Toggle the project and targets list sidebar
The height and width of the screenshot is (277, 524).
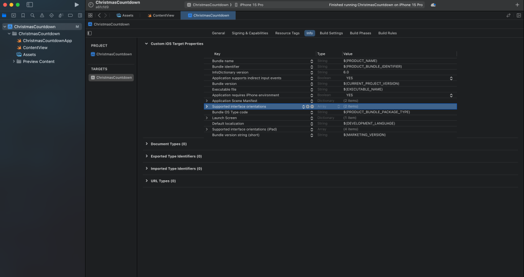[90, 33]
